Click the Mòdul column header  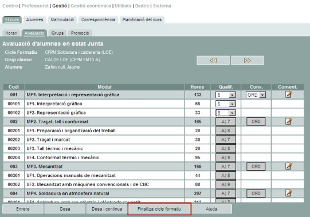(x=104, y=87)
